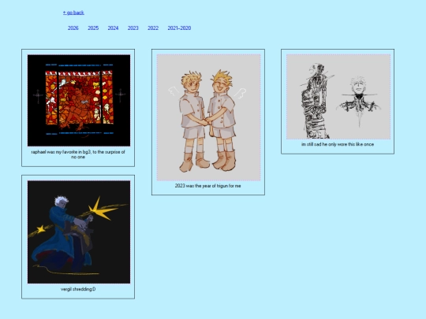
Task: Click caption 'vergil shredding:D'
Action: (x=78, y=289)
